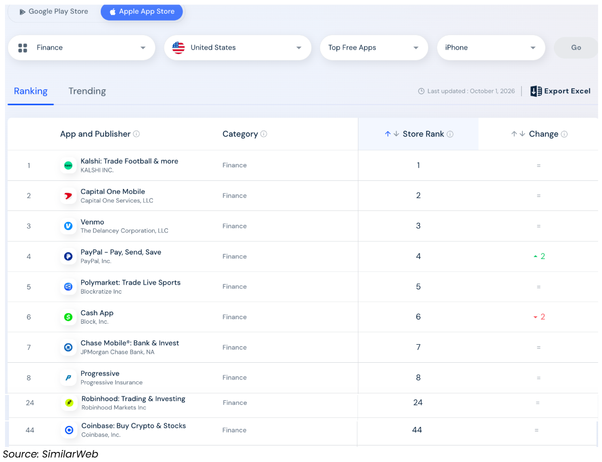The image size is (602, 462).
Task: Click the Coinbase app icon
Action: click(x=69, y=430)
